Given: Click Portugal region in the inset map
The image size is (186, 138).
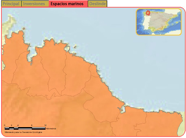Looking at the screenshot, I should click(x=146, y=24).
